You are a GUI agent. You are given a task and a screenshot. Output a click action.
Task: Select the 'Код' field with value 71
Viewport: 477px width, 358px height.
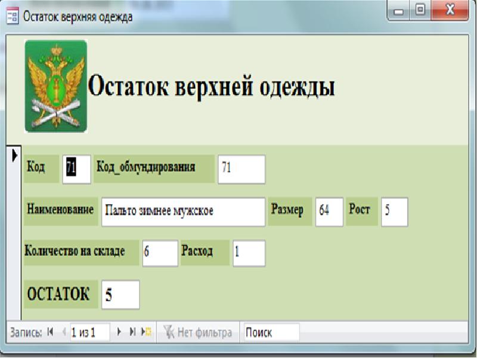(76, 169)
